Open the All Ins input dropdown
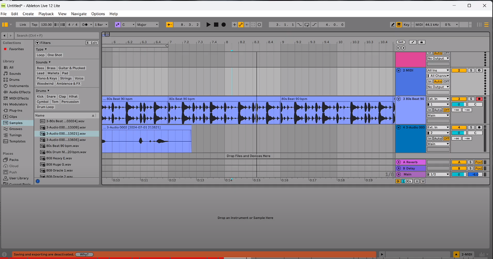Viewport: 493px width, 259px height. [x=438, y=70]
